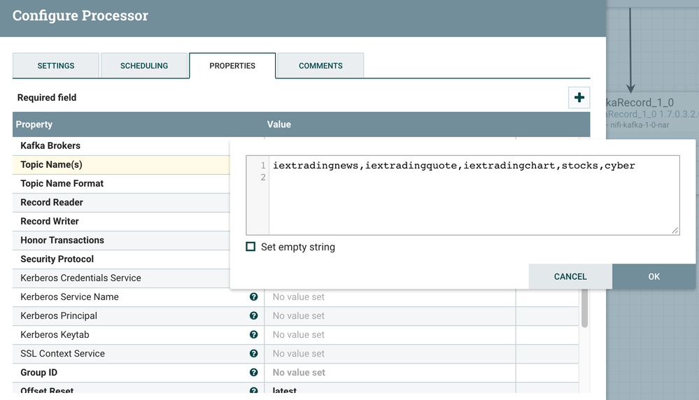Confirm topic names with OK button
699x400 pixels.
654,276
